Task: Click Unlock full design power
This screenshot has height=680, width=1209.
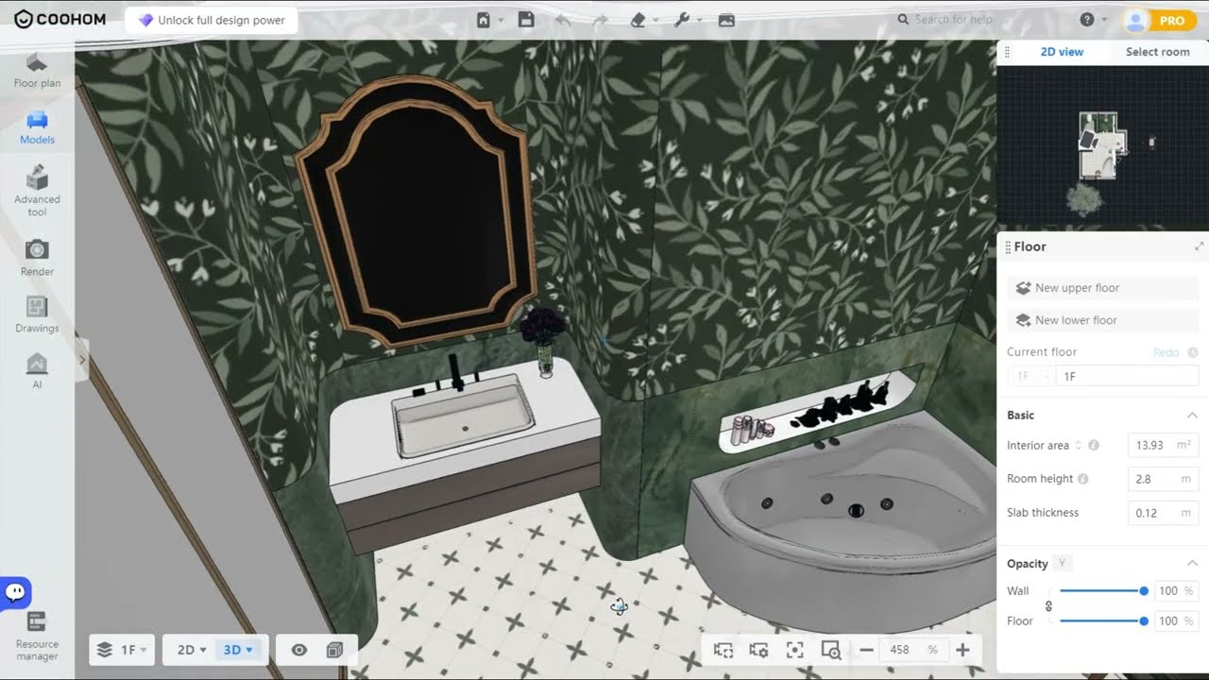Action: click(212, 20)
